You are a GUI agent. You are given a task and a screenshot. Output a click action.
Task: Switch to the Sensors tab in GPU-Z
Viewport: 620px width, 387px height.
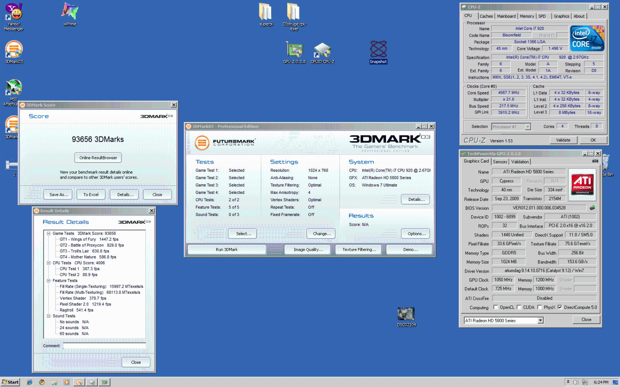500,162
